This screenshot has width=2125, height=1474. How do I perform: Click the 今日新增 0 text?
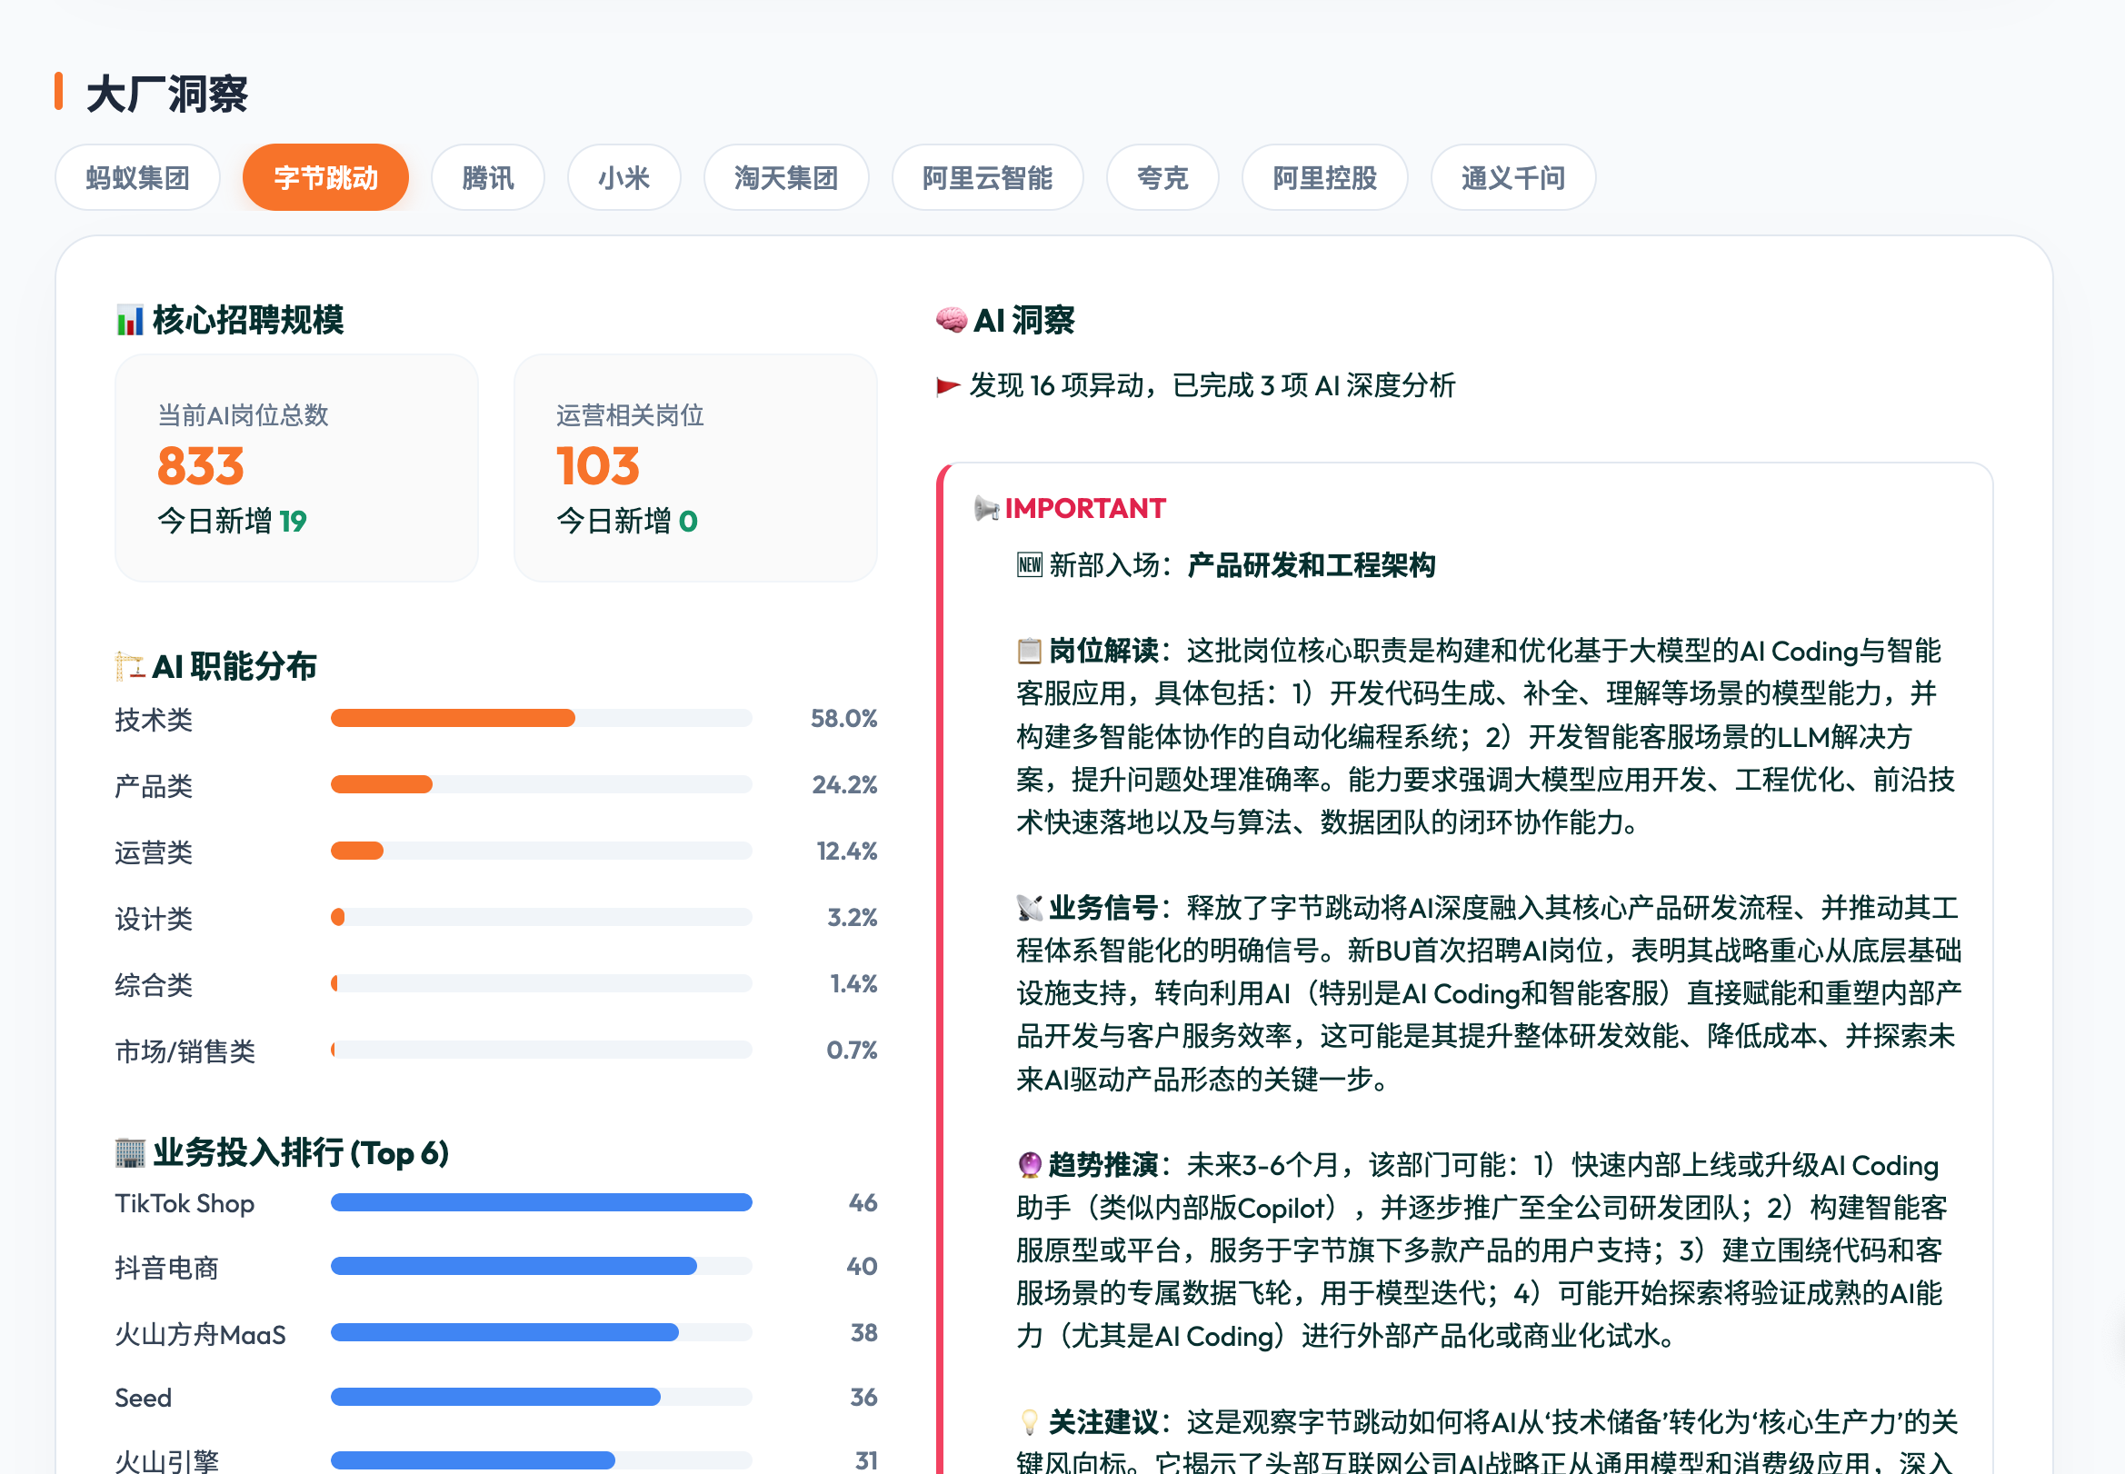pyautogui.click(x=627, y=521)
